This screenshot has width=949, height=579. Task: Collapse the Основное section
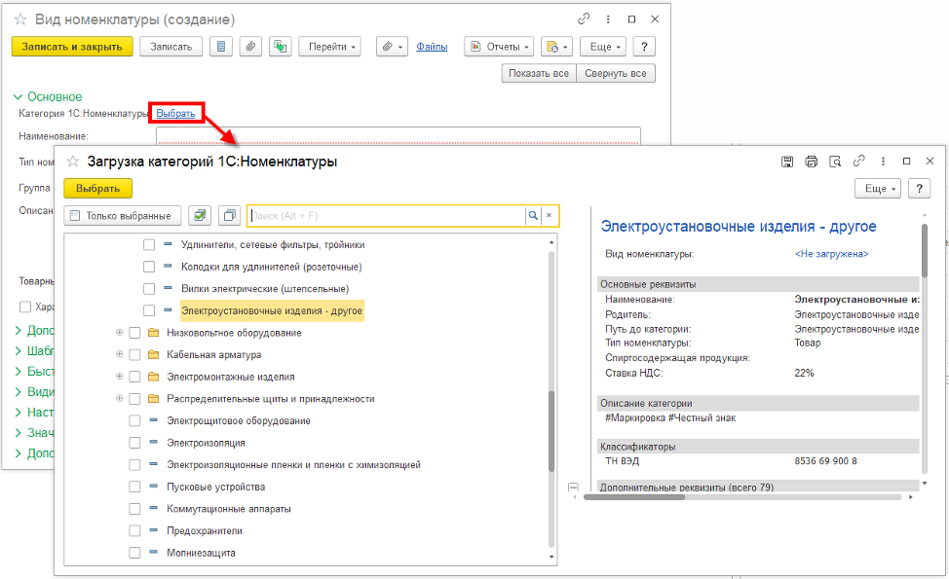pos(18,96)
